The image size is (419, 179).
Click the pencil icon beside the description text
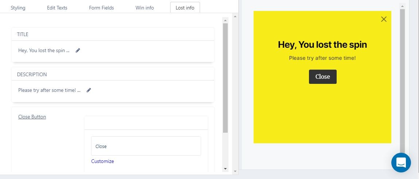click(x=89, y=90)
